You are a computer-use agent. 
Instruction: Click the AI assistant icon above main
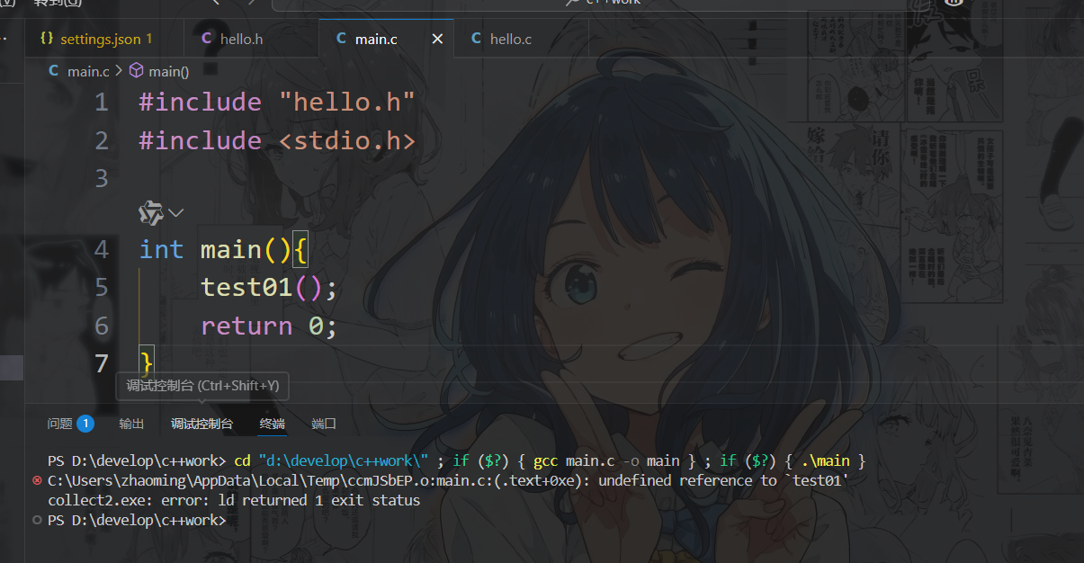150,212
